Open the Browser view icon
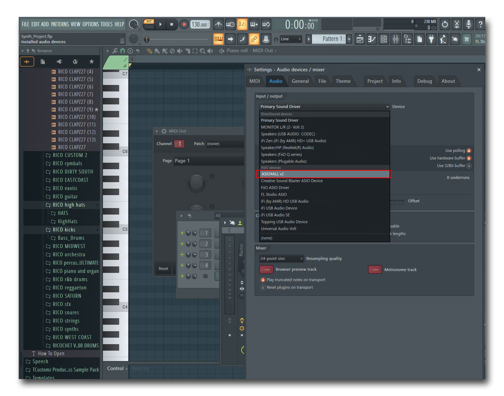The height and width of the screenshot is (396, 504). click(x=408, y=39)
